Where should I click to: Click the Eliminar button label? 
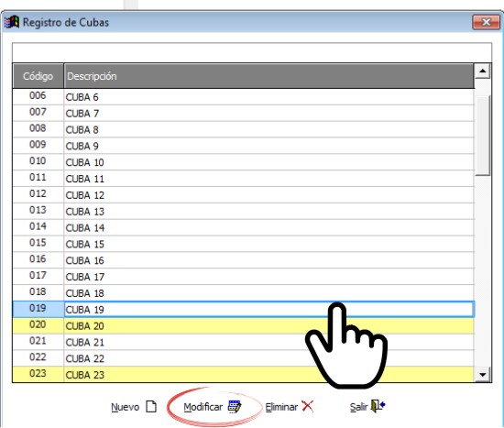(281, 407)
